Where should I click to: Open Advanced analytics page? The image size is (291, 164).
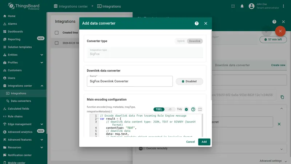point(23,132)
